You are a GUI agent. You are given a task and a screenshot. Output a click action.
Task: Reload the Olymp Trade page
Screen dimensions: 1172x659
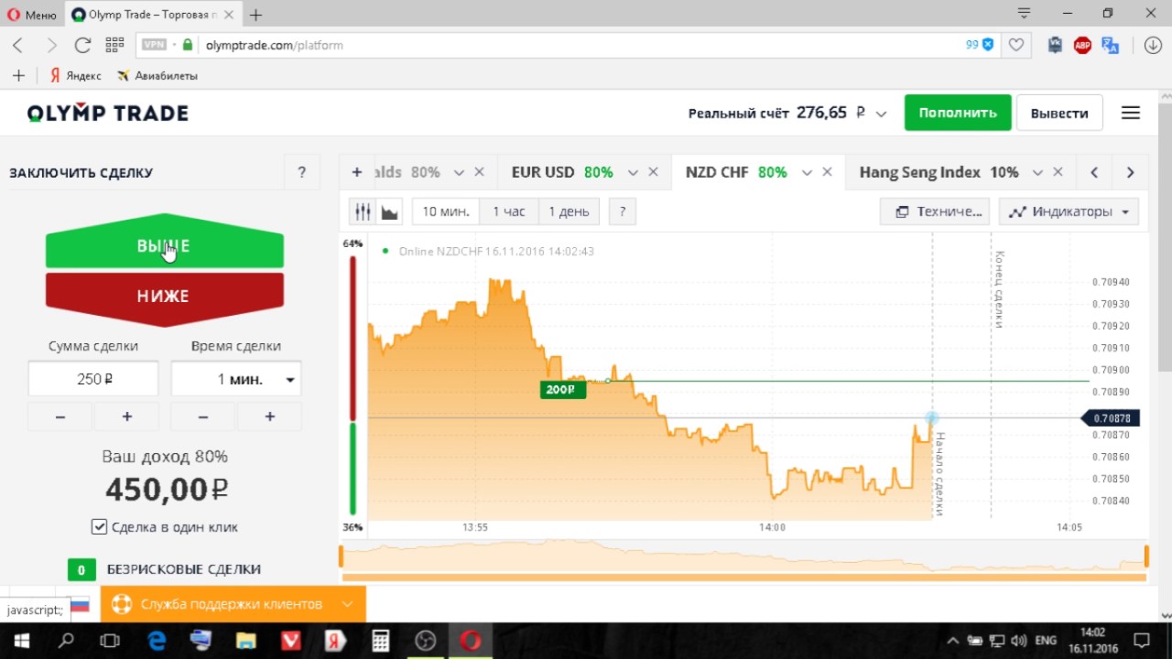click(x=82, y=45)
